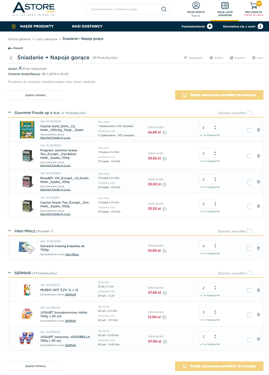
Task: Remove Rose&Fr. VN tea using trash icon
Action: (258, 182)
